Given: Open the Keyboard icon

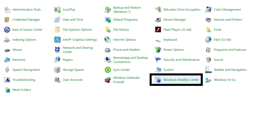Looking at the screenshot, I should (158, 40).
